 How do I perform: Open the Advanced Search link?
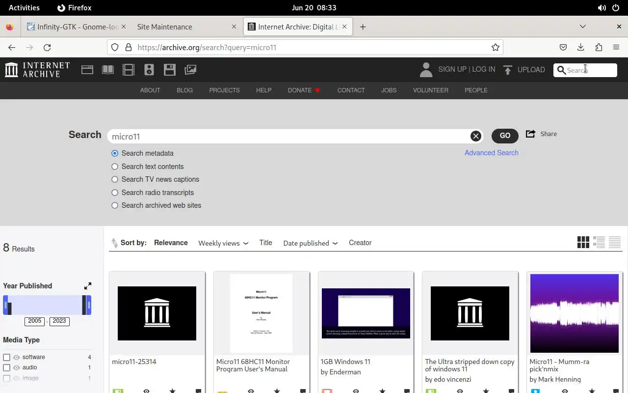(x=491, y=153)
